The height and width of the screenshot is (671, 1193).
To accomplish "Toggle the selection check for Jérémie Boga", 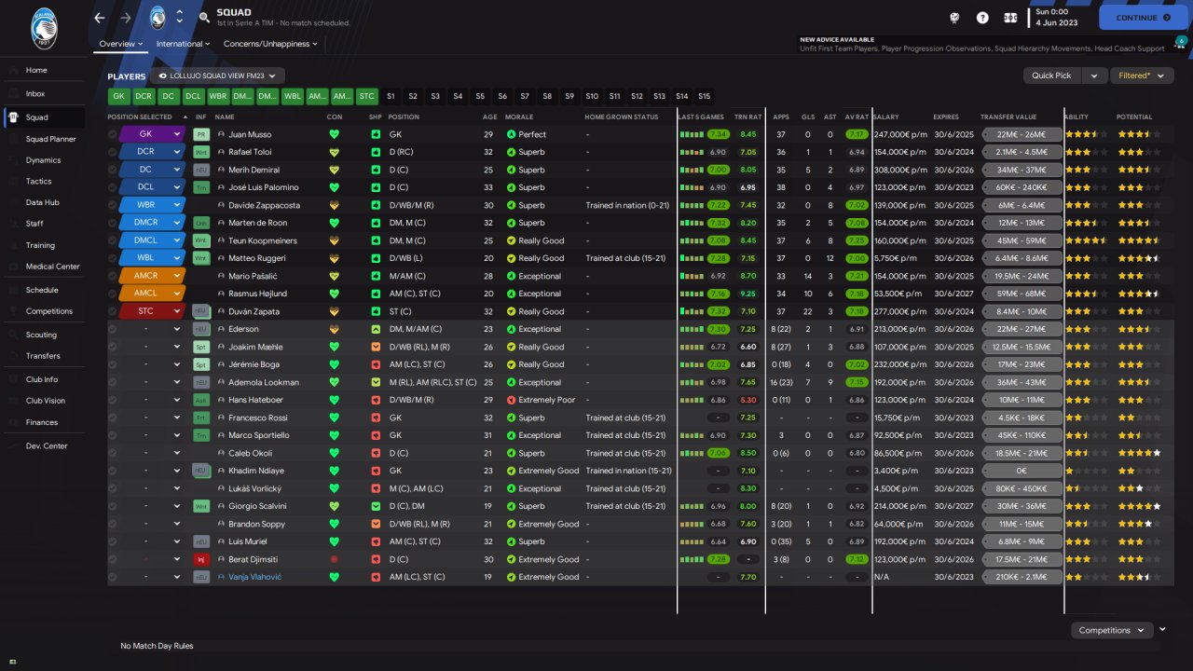I will pos(113,364).
